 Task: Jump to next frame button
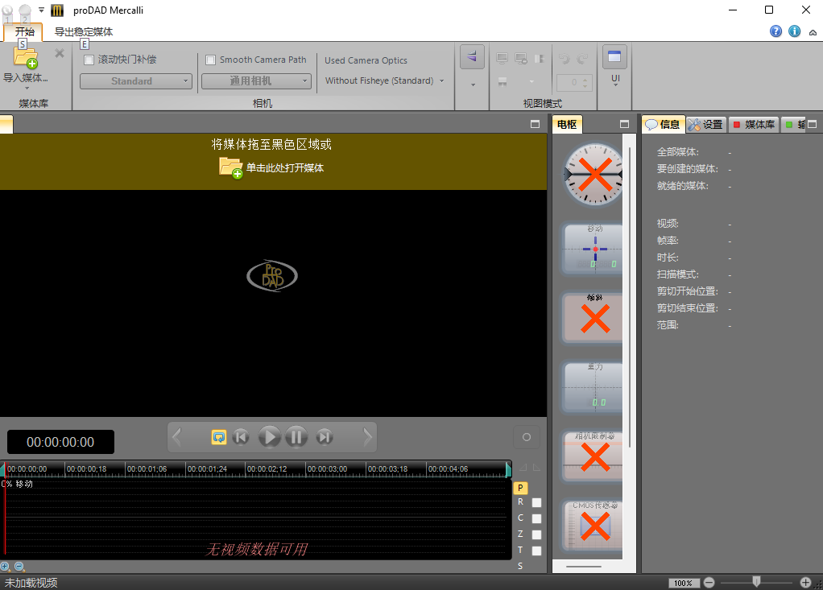[325, 437]
